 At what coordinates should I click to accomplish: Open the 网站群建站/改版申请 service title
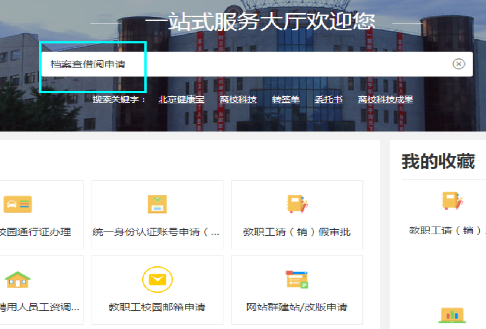tap(297, 307)
